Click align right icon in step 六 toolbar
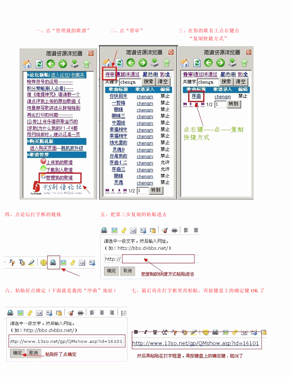This screenshot has width=293, height=377. (x=112, y=312)
